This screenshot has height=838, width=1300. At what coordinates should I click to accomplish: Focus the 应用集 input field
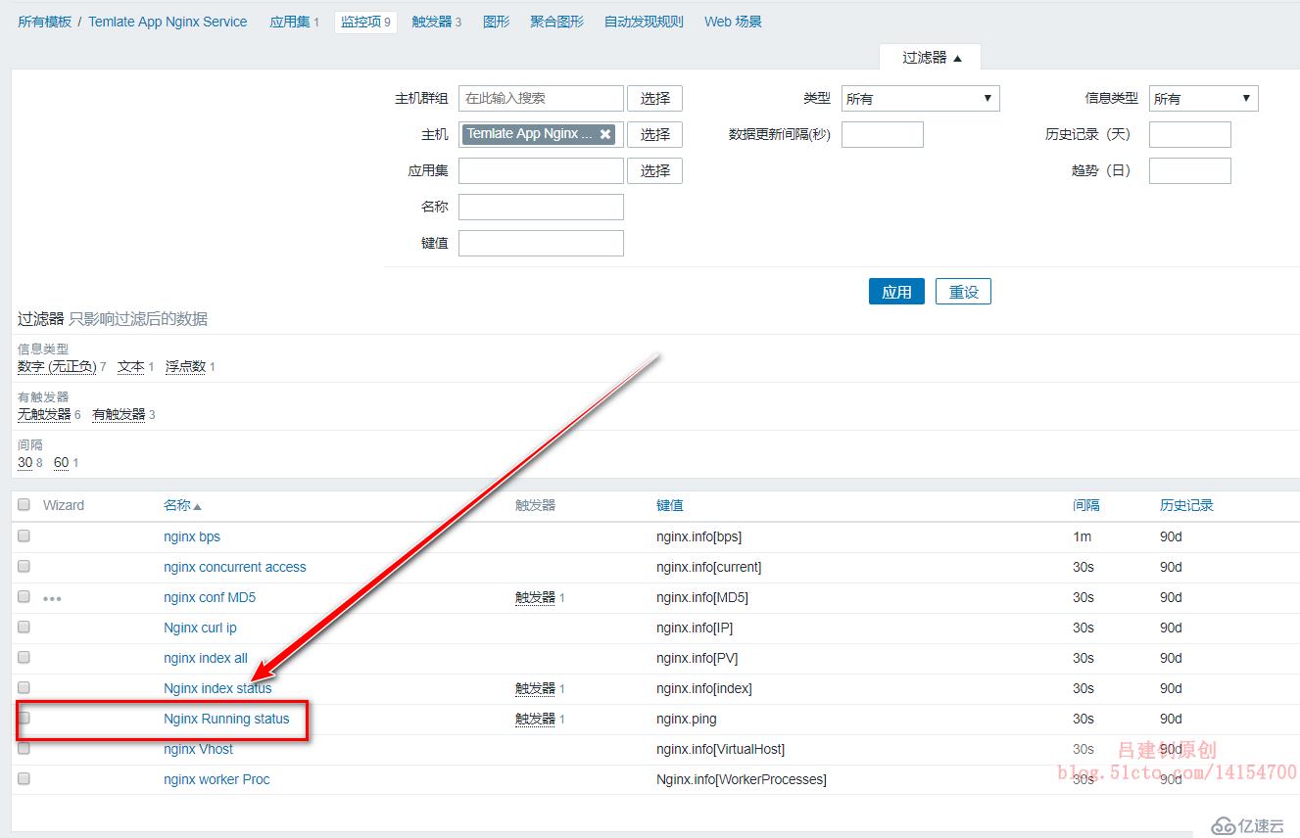(541, 170)
